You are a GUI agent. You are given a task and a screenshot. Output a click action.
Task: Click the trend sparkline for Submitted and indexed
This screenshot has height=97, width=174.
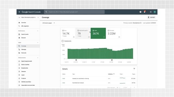click(123, 83)
